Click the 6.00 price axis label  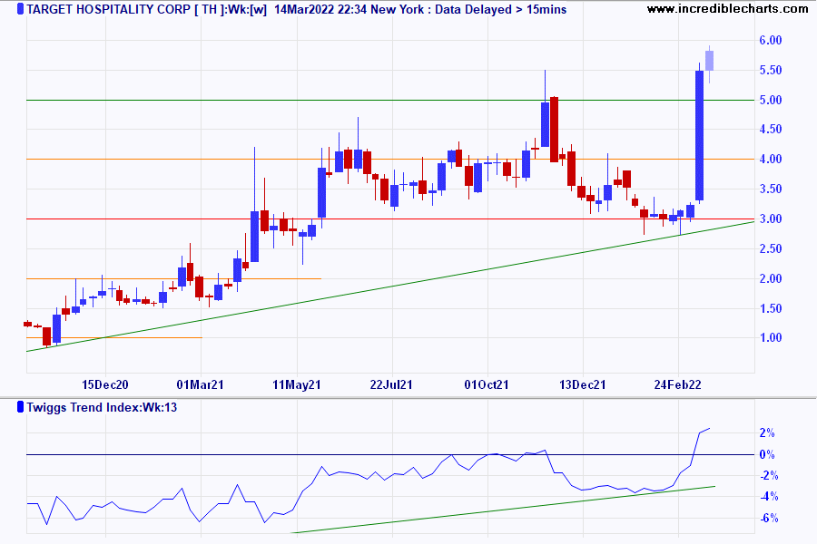coord(771,41)
